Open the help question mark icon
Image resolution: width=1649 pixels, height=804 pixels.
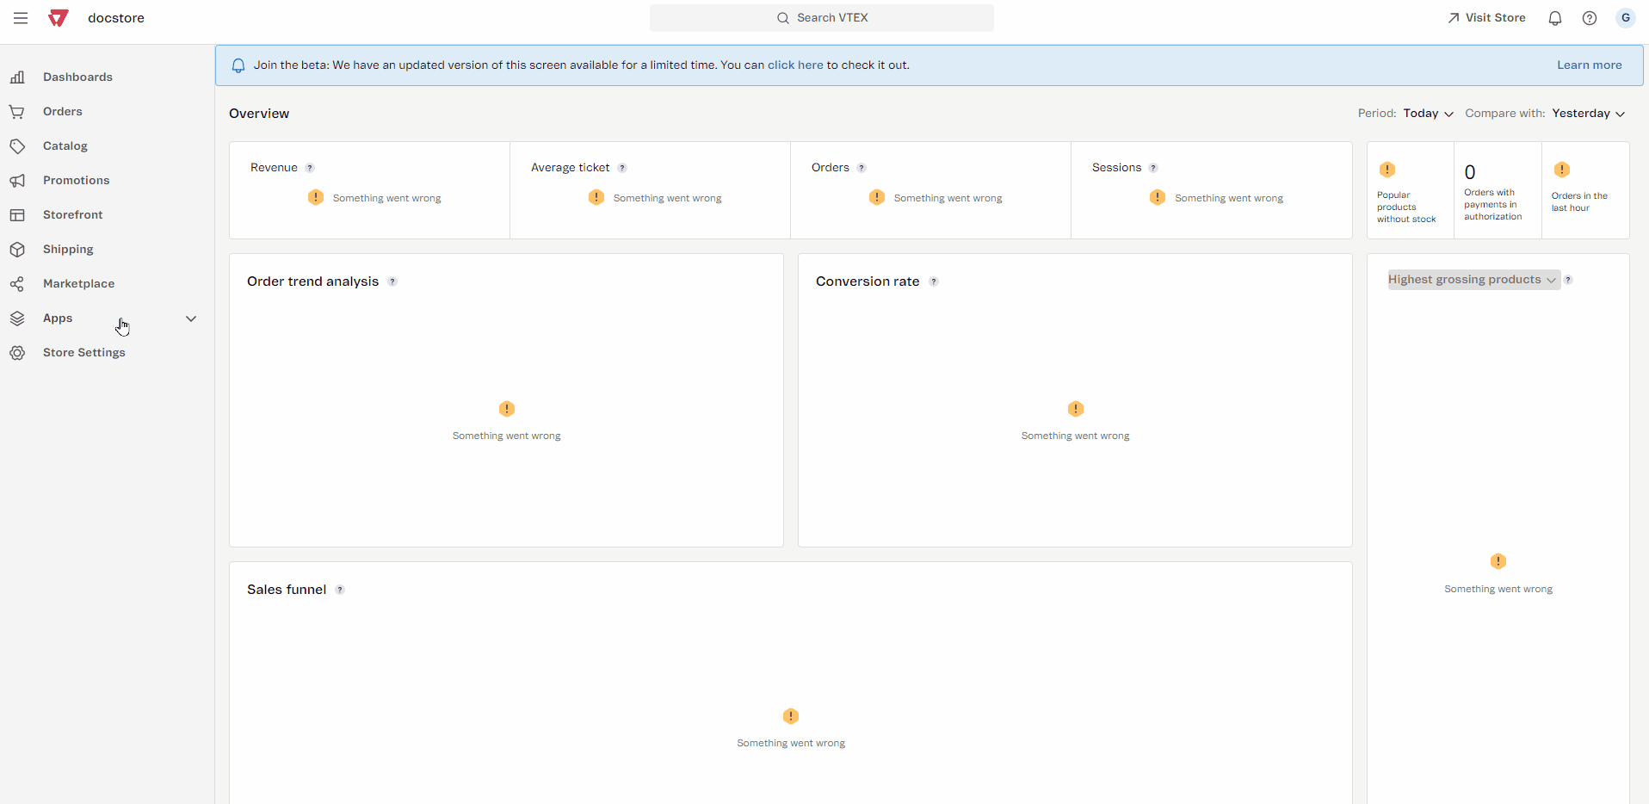(1589, 18)
